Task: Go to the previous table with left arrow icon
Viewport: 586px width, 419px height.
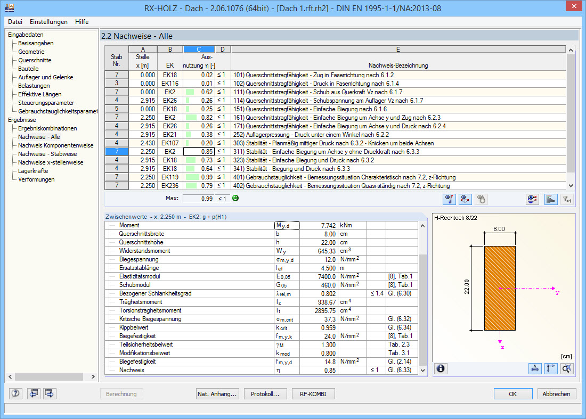Action: (x=34, y=393)
